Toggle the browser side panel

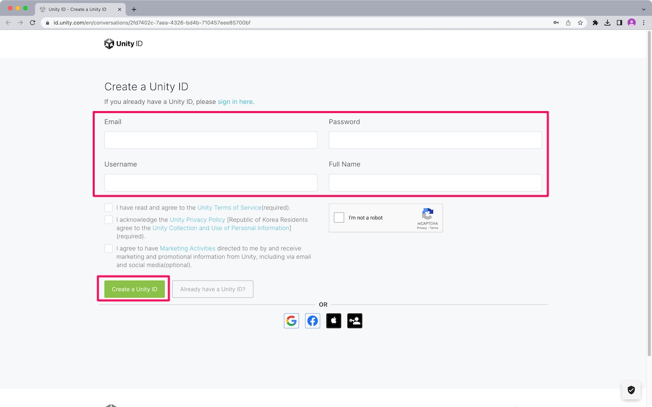619,23
